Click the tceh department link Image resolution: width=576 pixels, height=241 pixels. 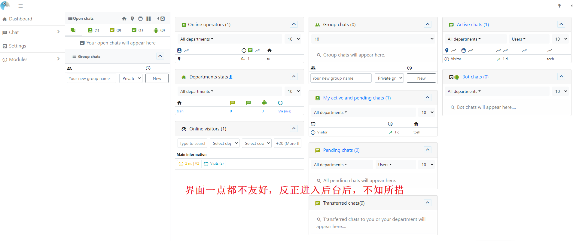[180, 111]
